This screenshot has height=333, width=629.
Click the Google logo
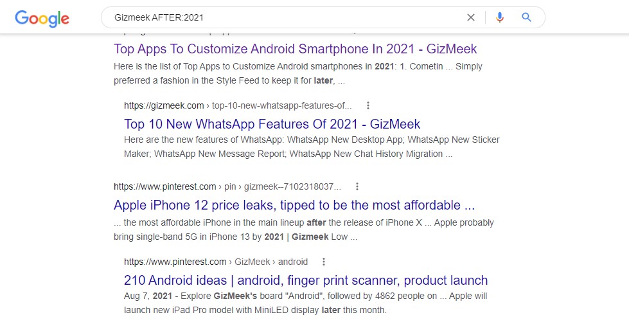point(42,18)
